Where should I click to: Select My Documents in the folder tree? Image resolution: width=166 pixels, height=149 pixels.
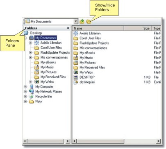[x=45, y=38]
